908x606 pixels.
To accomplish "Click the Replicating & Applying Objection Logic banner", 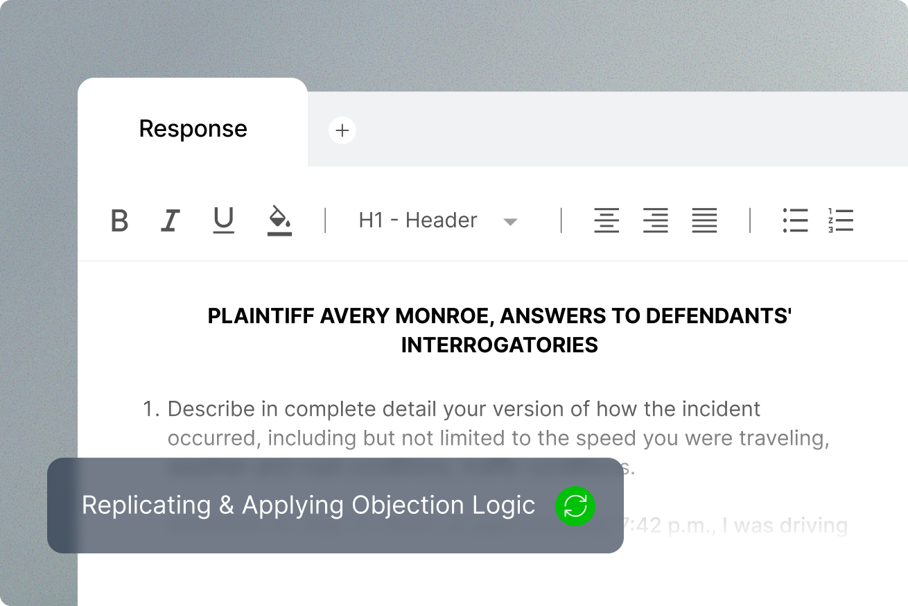I will coord(308,505).
